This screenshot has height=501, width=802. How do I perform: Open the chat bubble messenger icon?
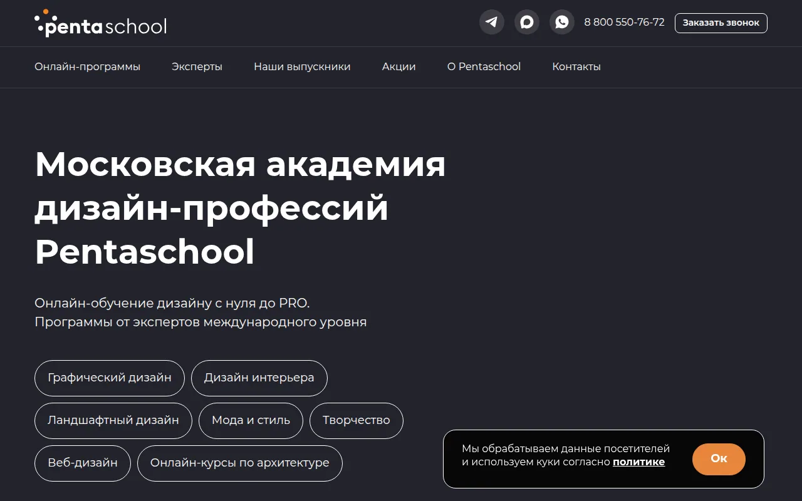(527, 23)
